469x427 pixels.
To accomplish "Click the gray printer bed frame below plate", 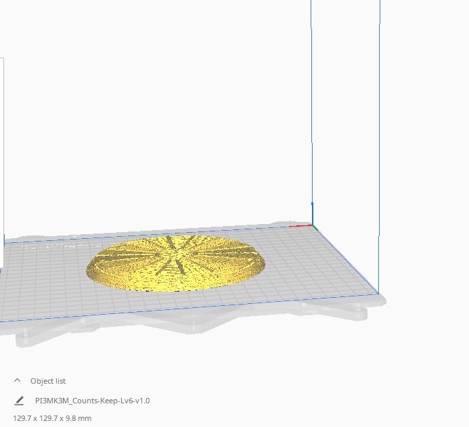I will click(x=203, y=325).
